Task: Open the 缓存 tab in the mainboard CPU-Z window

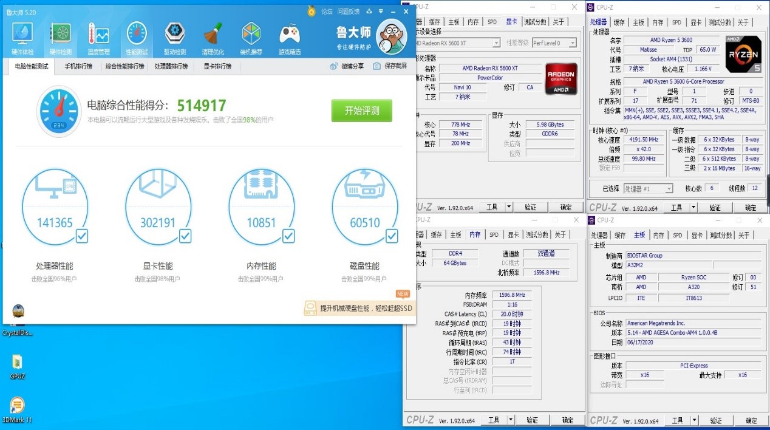Action: [619, 235]
